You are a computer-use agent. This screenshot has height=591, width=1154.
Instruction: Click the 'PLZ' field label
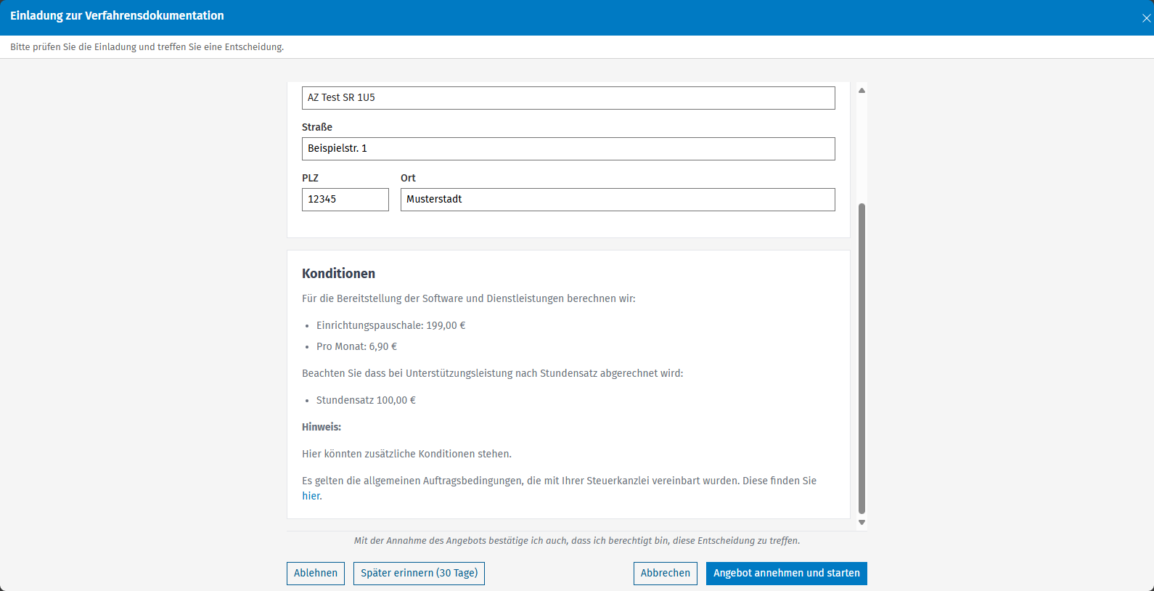pos(310,178)
